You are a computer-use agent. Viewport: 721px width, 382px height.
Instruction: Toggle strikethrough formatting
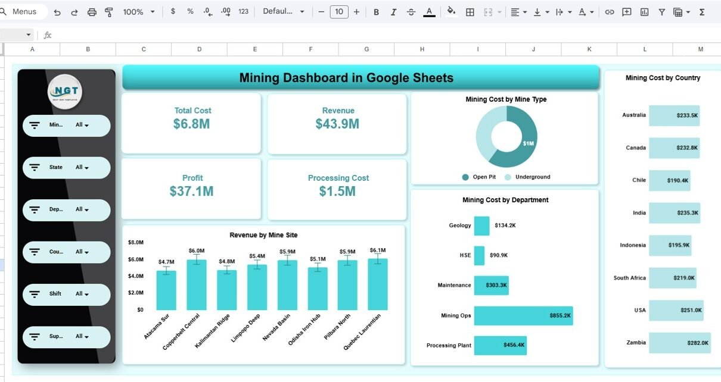coord(411,12)
